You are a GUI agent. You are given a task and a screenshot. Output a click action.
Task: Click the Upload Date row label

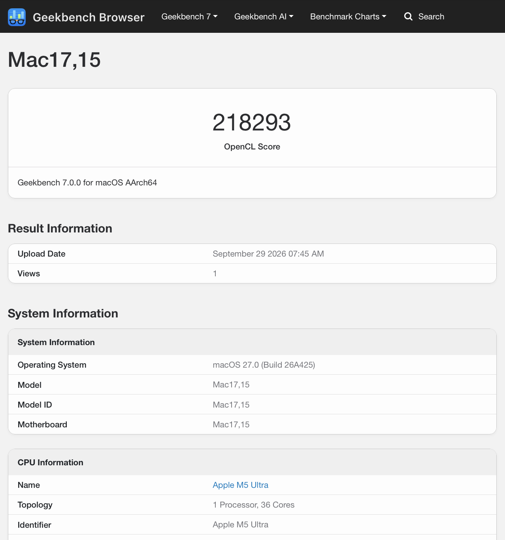point(41,254)
